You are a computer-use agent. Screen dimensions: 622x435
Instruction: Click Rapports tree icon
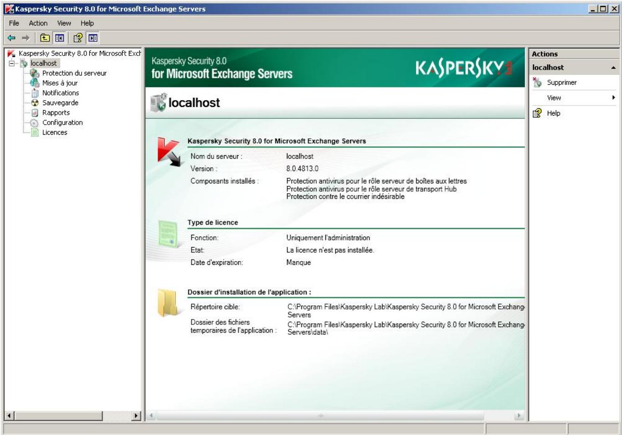35,113
